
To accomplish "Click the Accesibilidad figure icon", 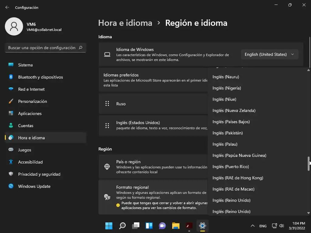I will [11, 162].
